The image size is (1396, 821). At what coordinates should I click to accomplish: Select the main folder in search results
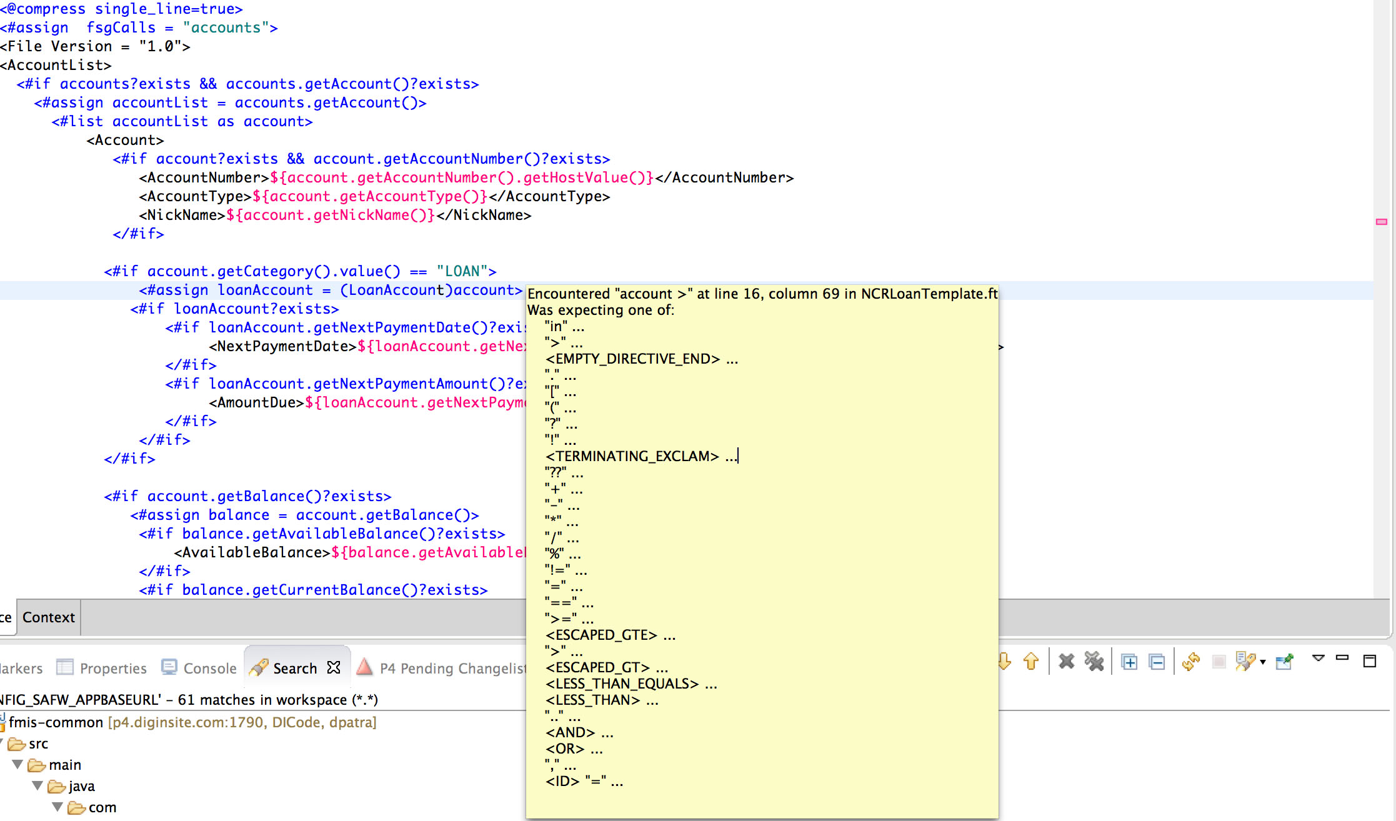coord(54,765)
